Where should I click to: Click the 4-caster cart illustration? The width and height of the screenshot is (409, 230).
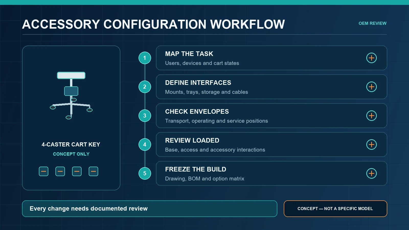click(71, 96)
